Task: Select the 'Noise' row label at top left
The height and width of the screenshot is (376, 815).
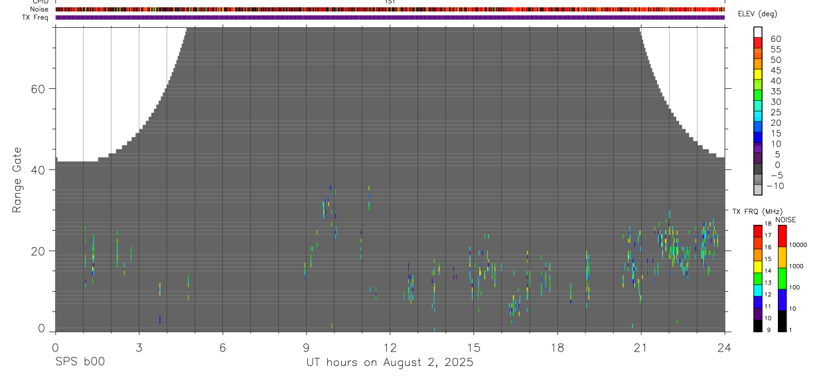Action: (39, 9)
